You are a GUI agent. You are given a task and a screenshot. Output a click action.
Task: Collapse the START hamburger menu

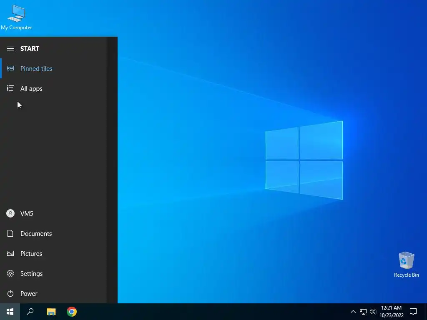click(10, 48)
